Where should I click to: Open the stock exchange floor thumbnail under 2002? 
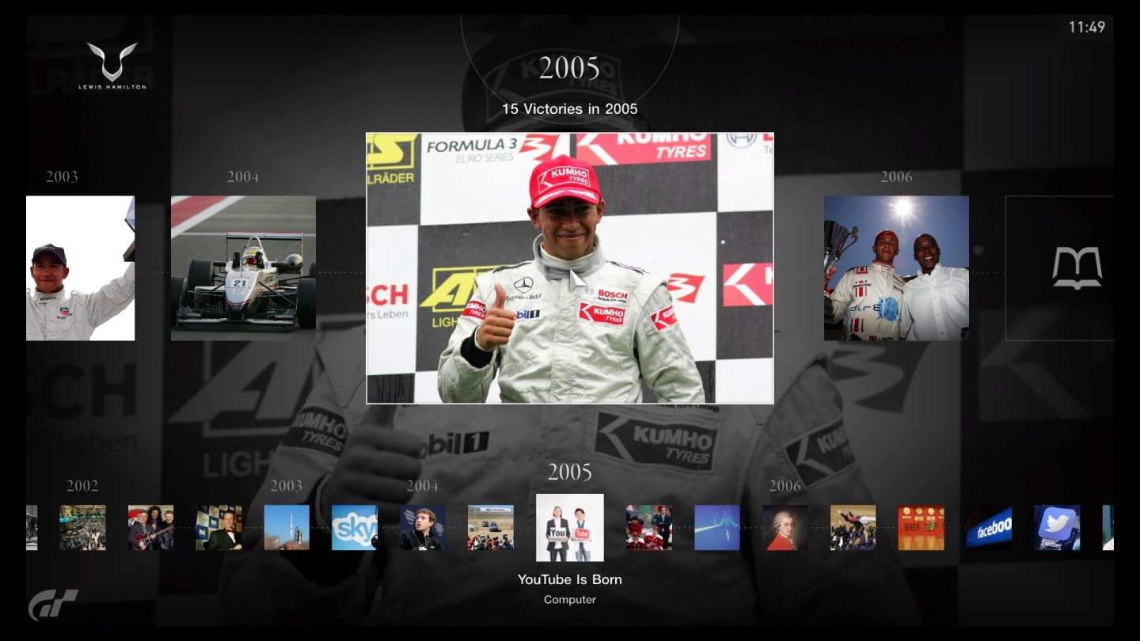(x=83, y=527)
